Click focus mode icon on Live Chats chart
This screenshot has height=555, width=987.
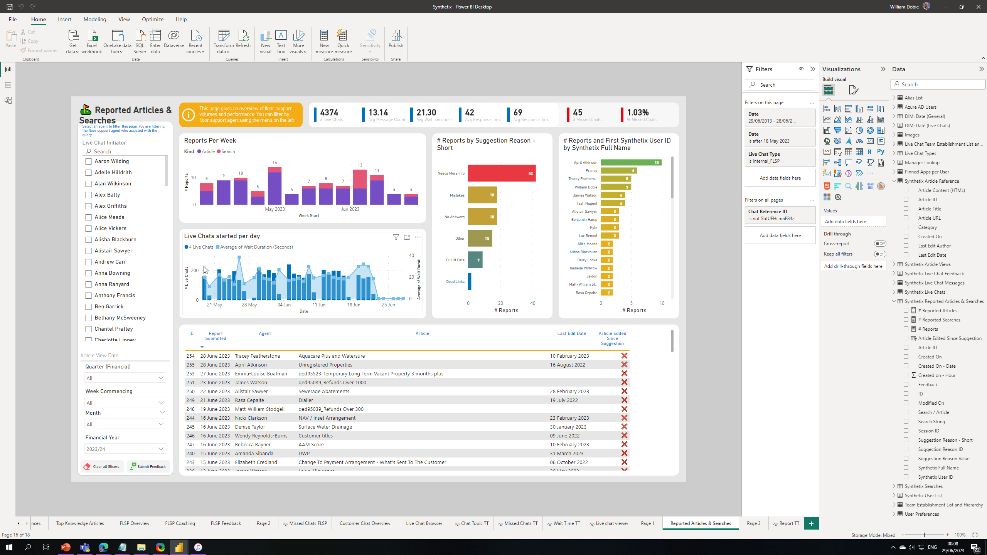[407, 237]
